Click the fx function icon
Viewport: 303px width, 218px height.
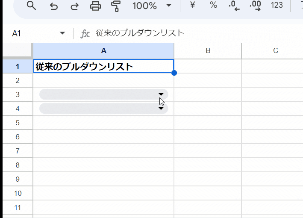(x=85, y=34)
